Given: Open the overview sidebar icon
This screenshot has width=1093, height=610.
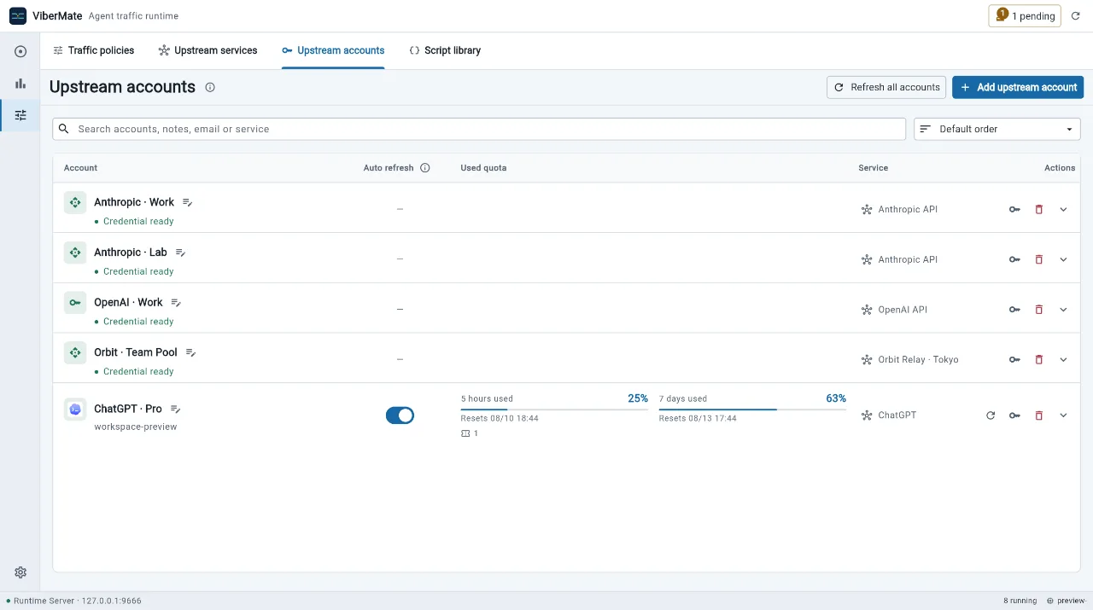Looking at the screenshot, I should pyautogui.click(x=20, y=51).
